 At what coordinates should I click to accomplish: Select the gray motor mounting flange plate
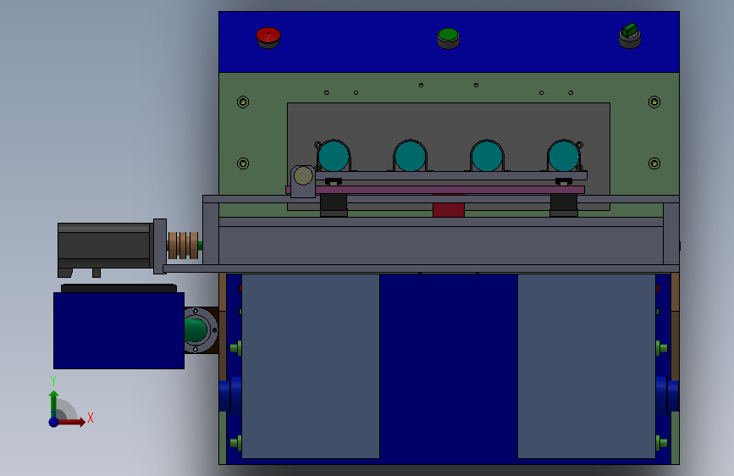coord(160,246)
